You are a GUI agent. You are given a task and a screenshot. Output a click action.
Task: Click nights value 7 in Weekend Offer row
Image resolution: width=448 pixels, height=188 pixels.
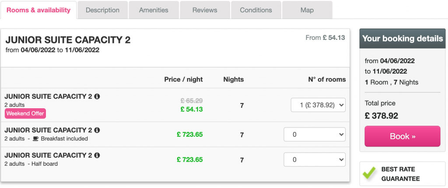click(x=241, y=106)
